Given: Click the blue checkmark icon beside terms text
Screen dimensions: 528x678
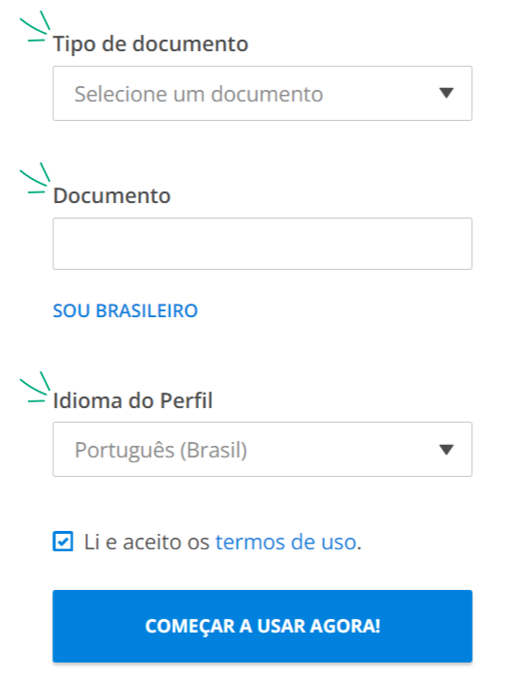Looking at the screenshot, I should (63, 542).
